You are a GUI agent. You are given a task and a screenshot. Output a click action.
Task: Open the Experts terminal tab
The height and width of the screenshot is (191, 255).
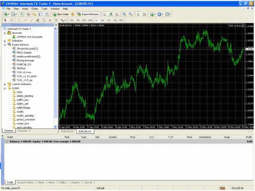click(75, 182)
